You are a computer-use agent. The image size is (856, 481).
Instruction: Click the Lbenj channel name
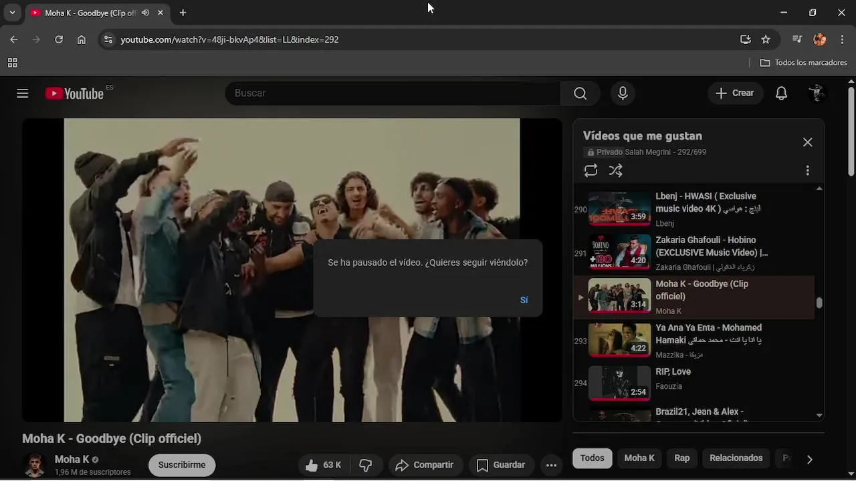(665, 224)
